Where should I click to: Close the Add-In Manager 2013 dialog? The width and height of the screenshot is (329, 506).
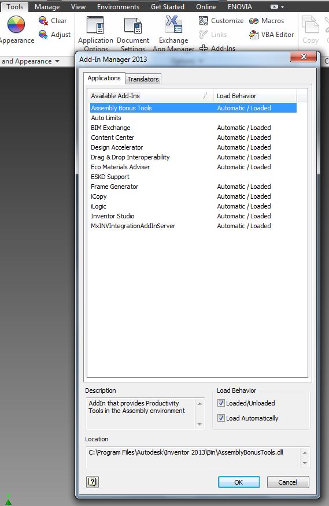pyautogui.click(x=303, y=57)
